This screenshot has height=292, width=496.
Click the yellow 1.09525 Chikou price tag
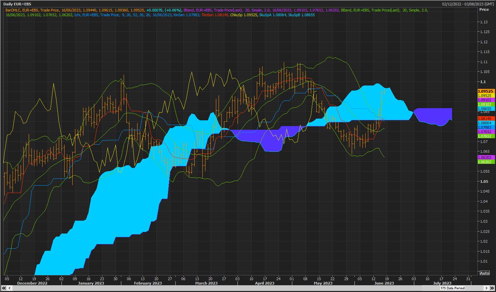(x=486, y=96)
